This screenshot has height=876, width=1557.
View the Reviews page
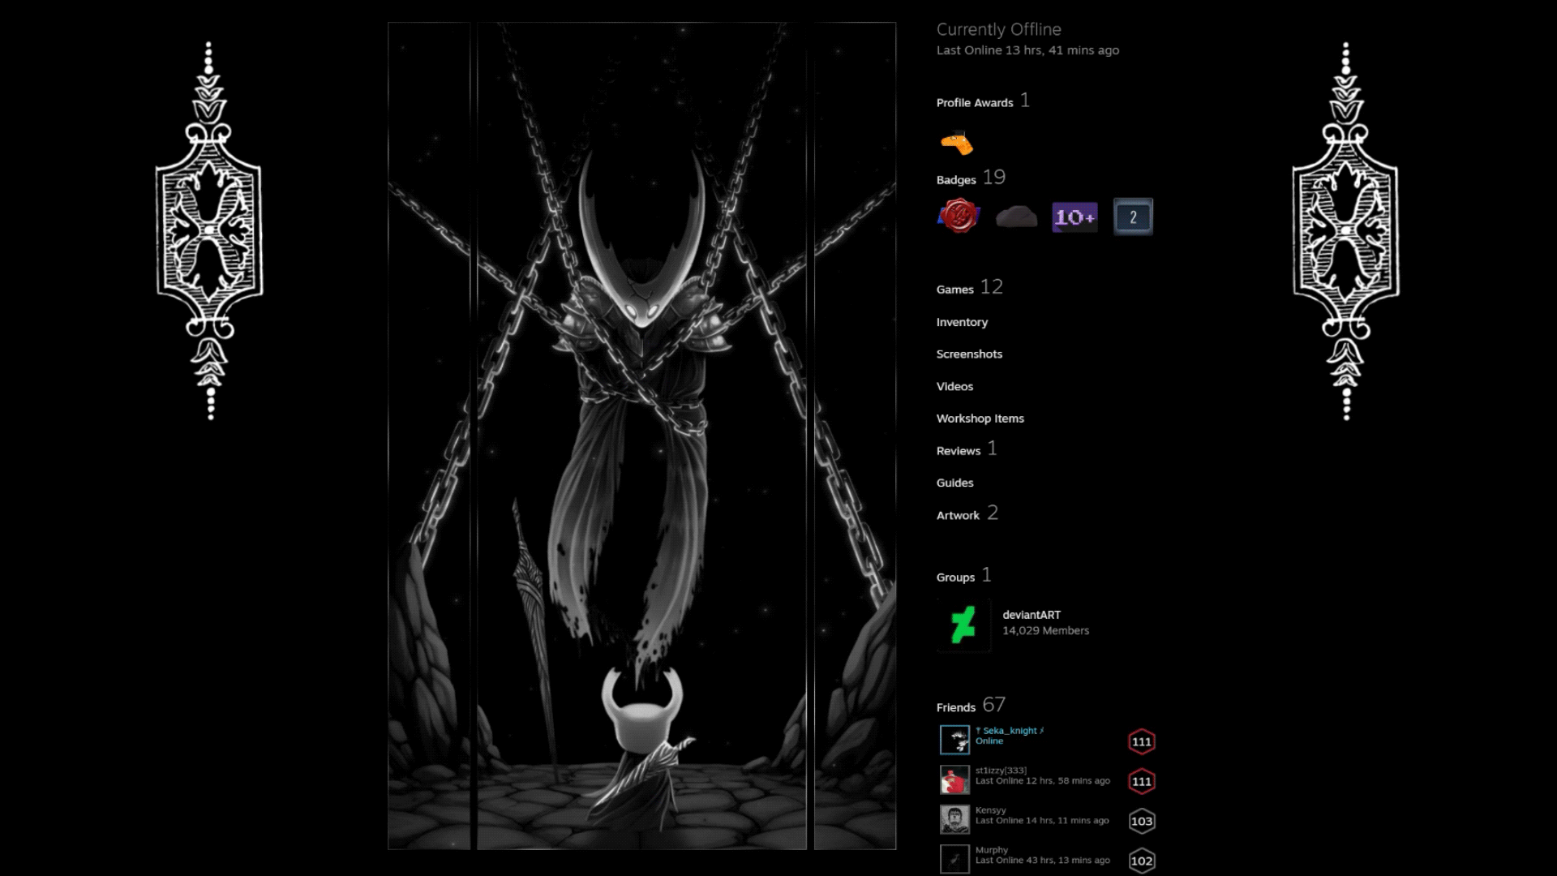point(958,451)
